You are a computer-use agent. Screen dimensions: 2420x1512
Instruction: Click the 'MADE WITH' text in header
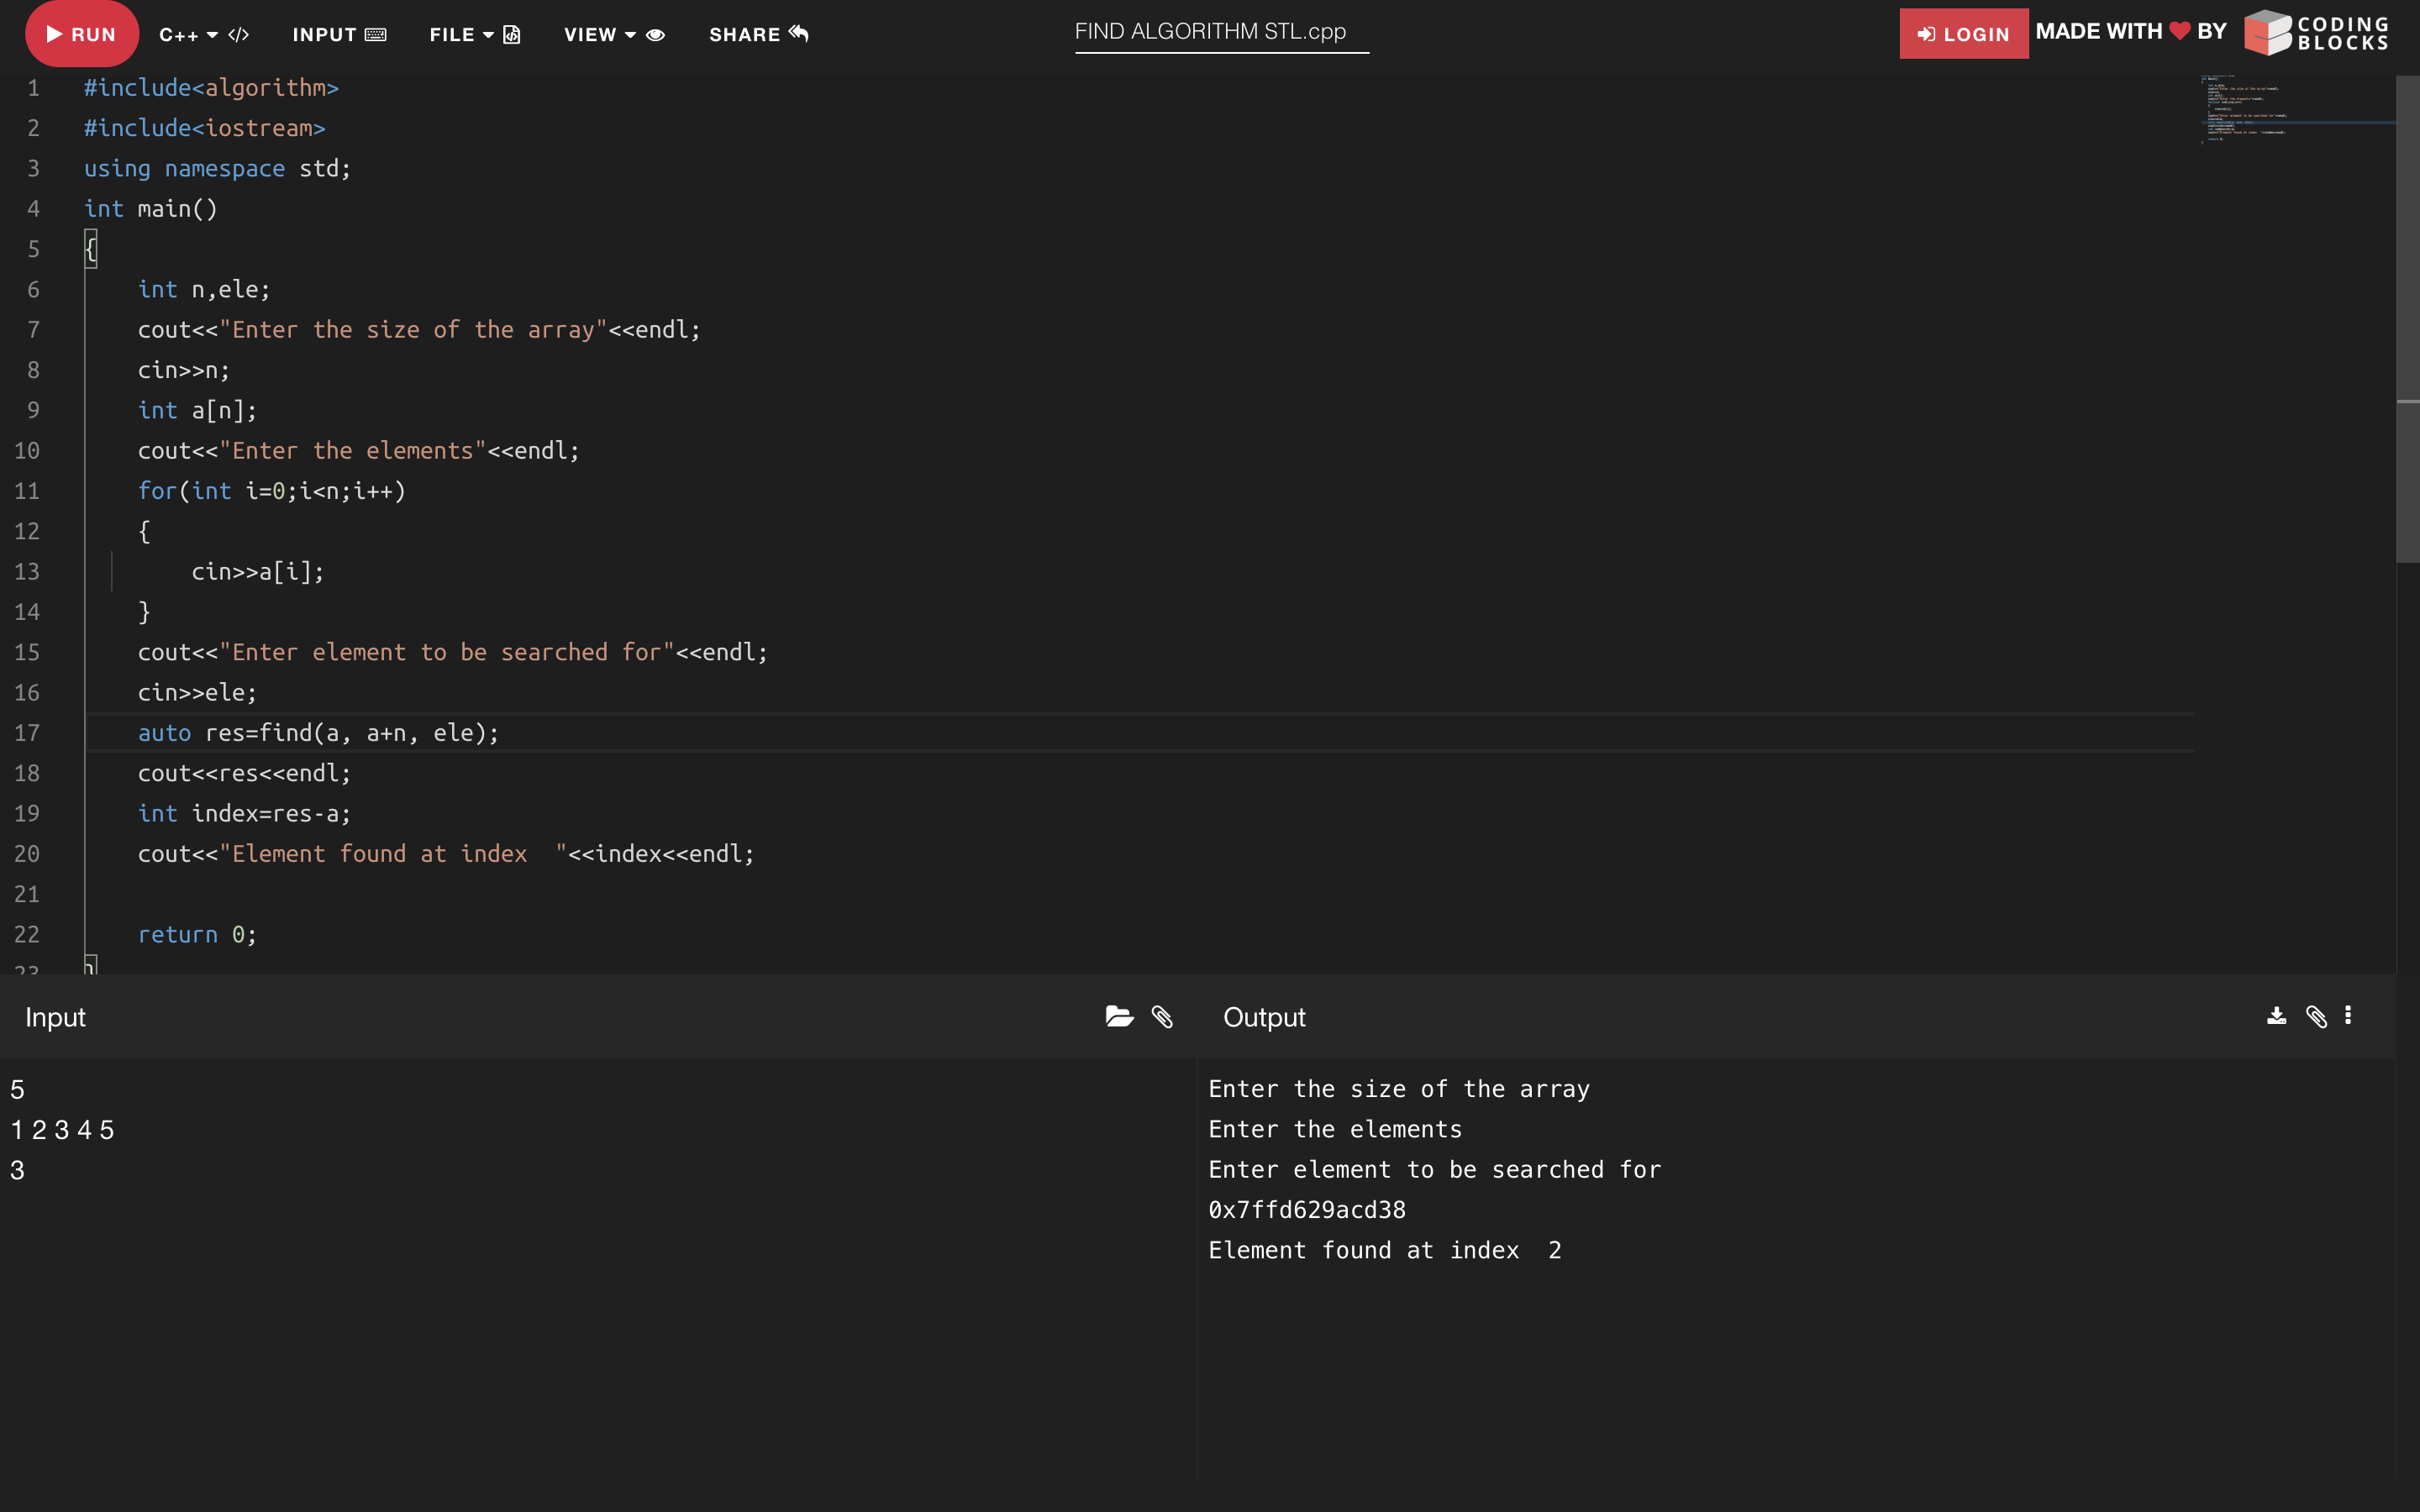tap(2099, 32)
